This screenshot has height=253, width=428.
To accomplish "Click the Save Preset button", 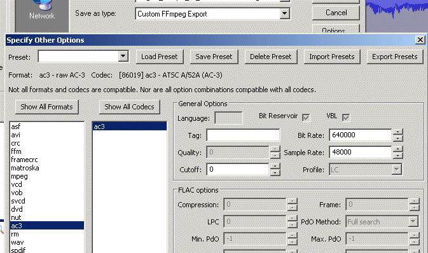I will coord(214,57).
